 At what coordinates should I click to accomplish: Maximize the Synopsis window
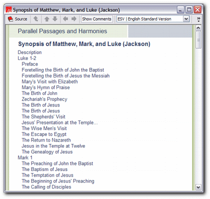coord(189,9)
